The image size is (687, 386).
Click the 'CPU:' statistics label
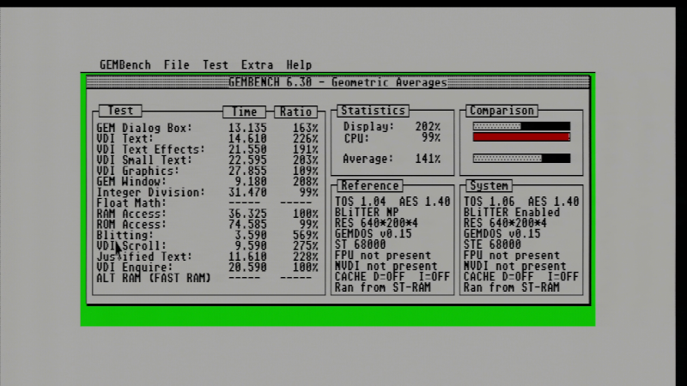click(356, 138)
